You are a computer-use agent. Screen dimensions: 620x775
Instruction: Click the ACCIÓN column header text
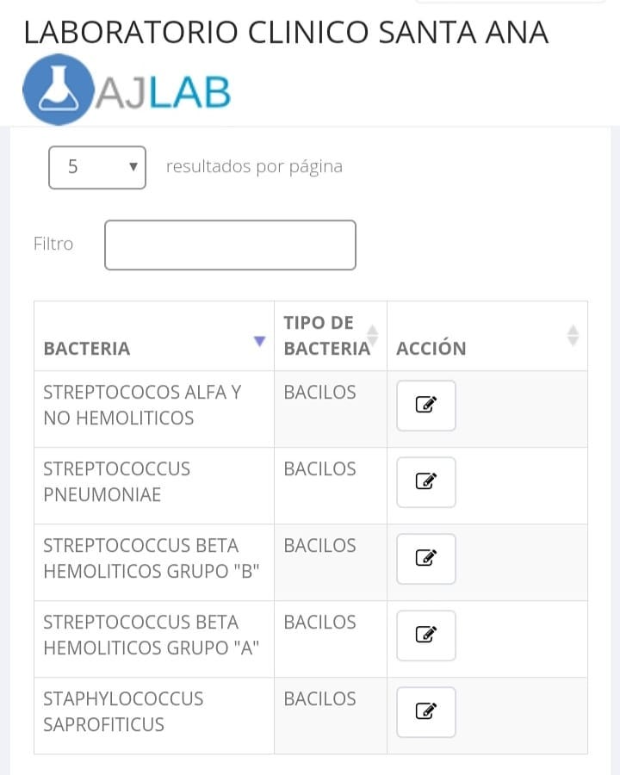[x=431, y=349]
